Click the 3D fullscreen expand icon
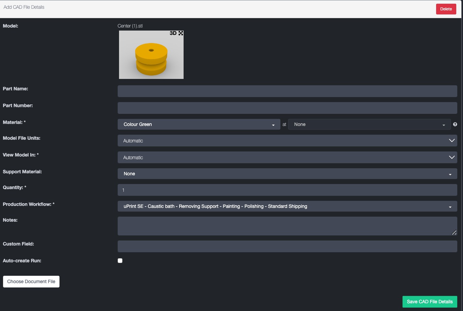 pos(181,33)
